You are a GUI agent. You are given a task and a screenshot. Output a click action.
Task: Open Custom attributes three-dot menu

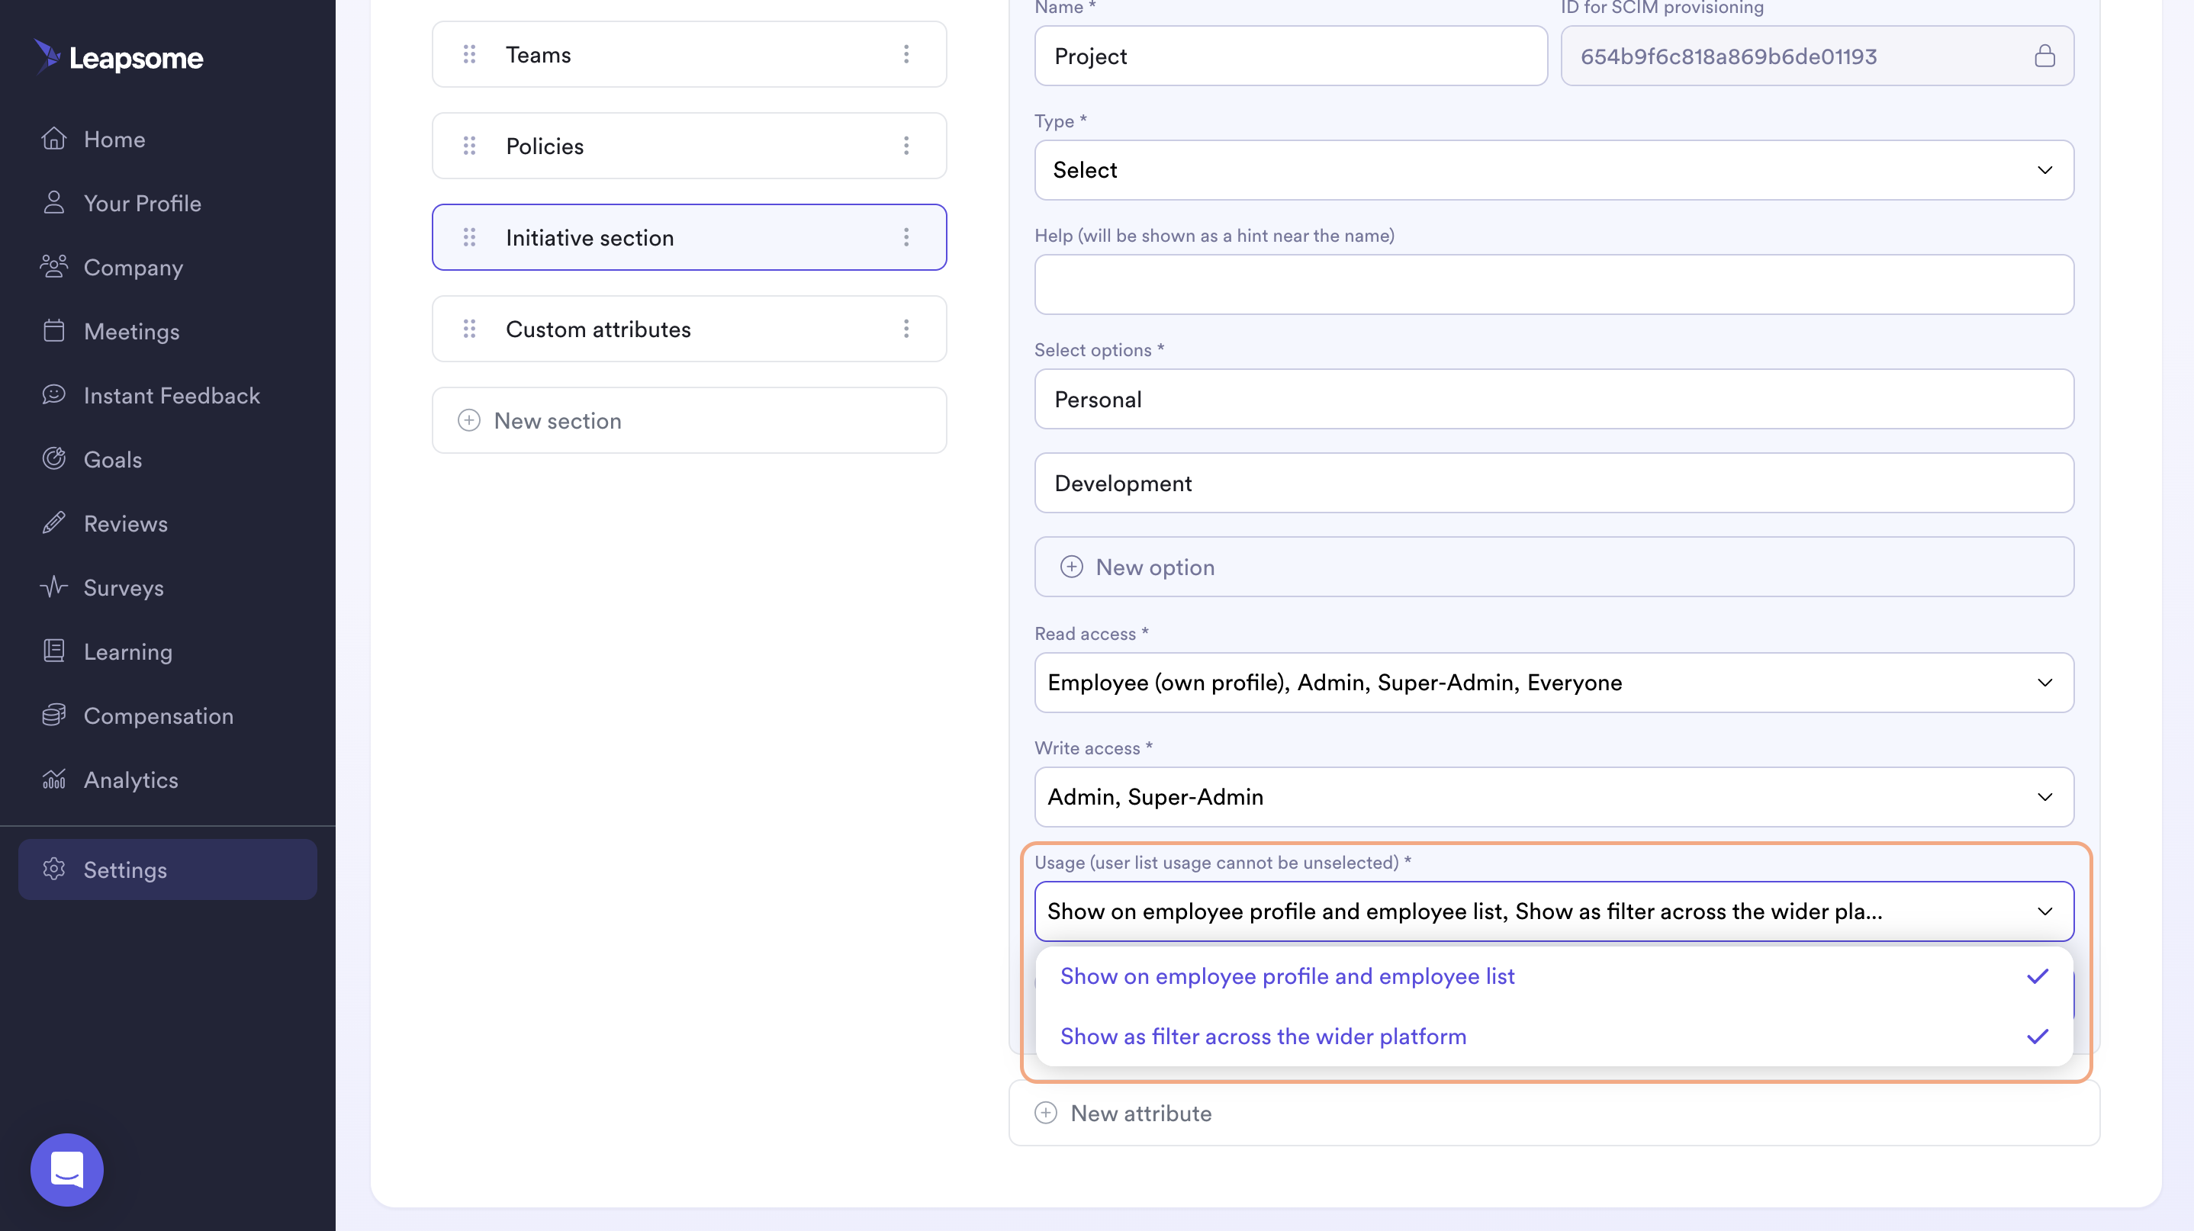click(x=906, y=329)
